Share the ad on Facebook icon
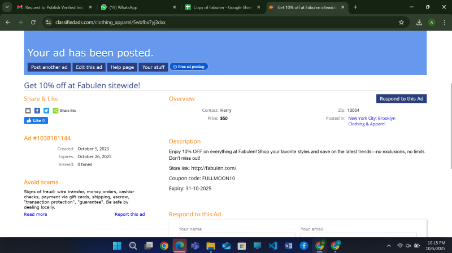452x253 pixels. pos(37,111)
